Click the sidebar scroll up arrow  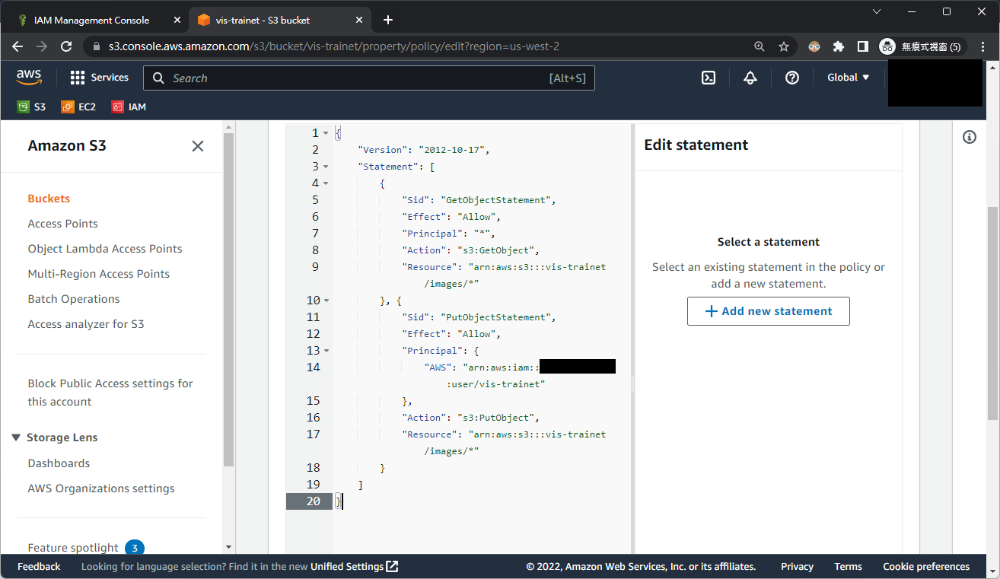point(229,126)
